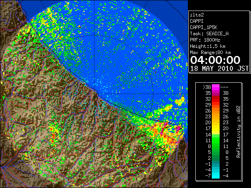251x188 pixels.
Task: Click the date 18 MAY 2010 JST
Action: pyautogui.click(x=219, y=69)
